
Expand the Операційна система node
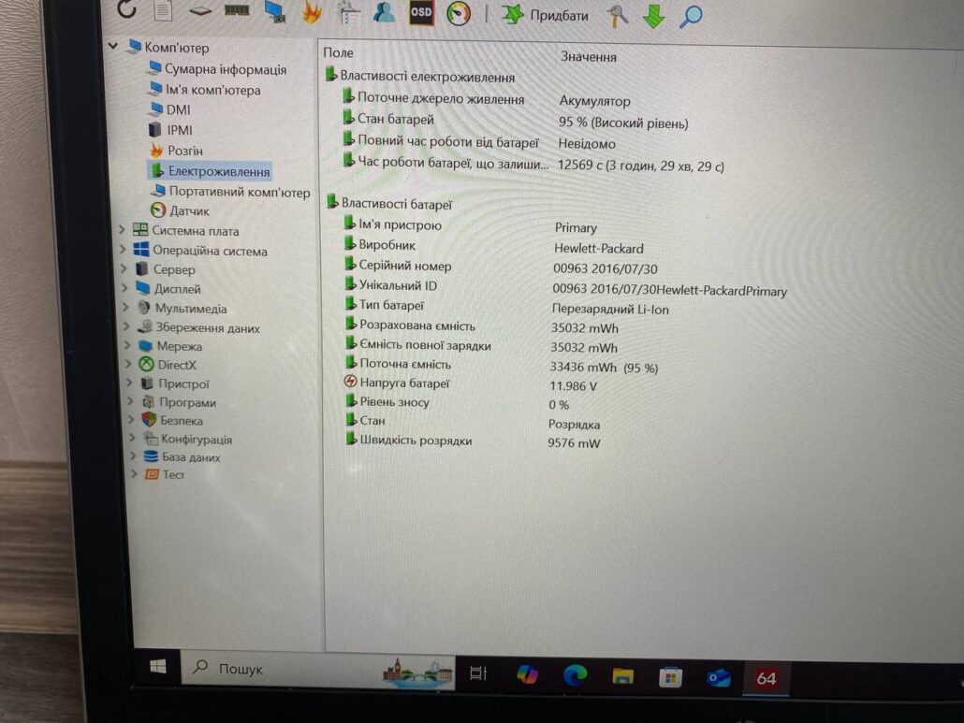(x=123, y=250)
